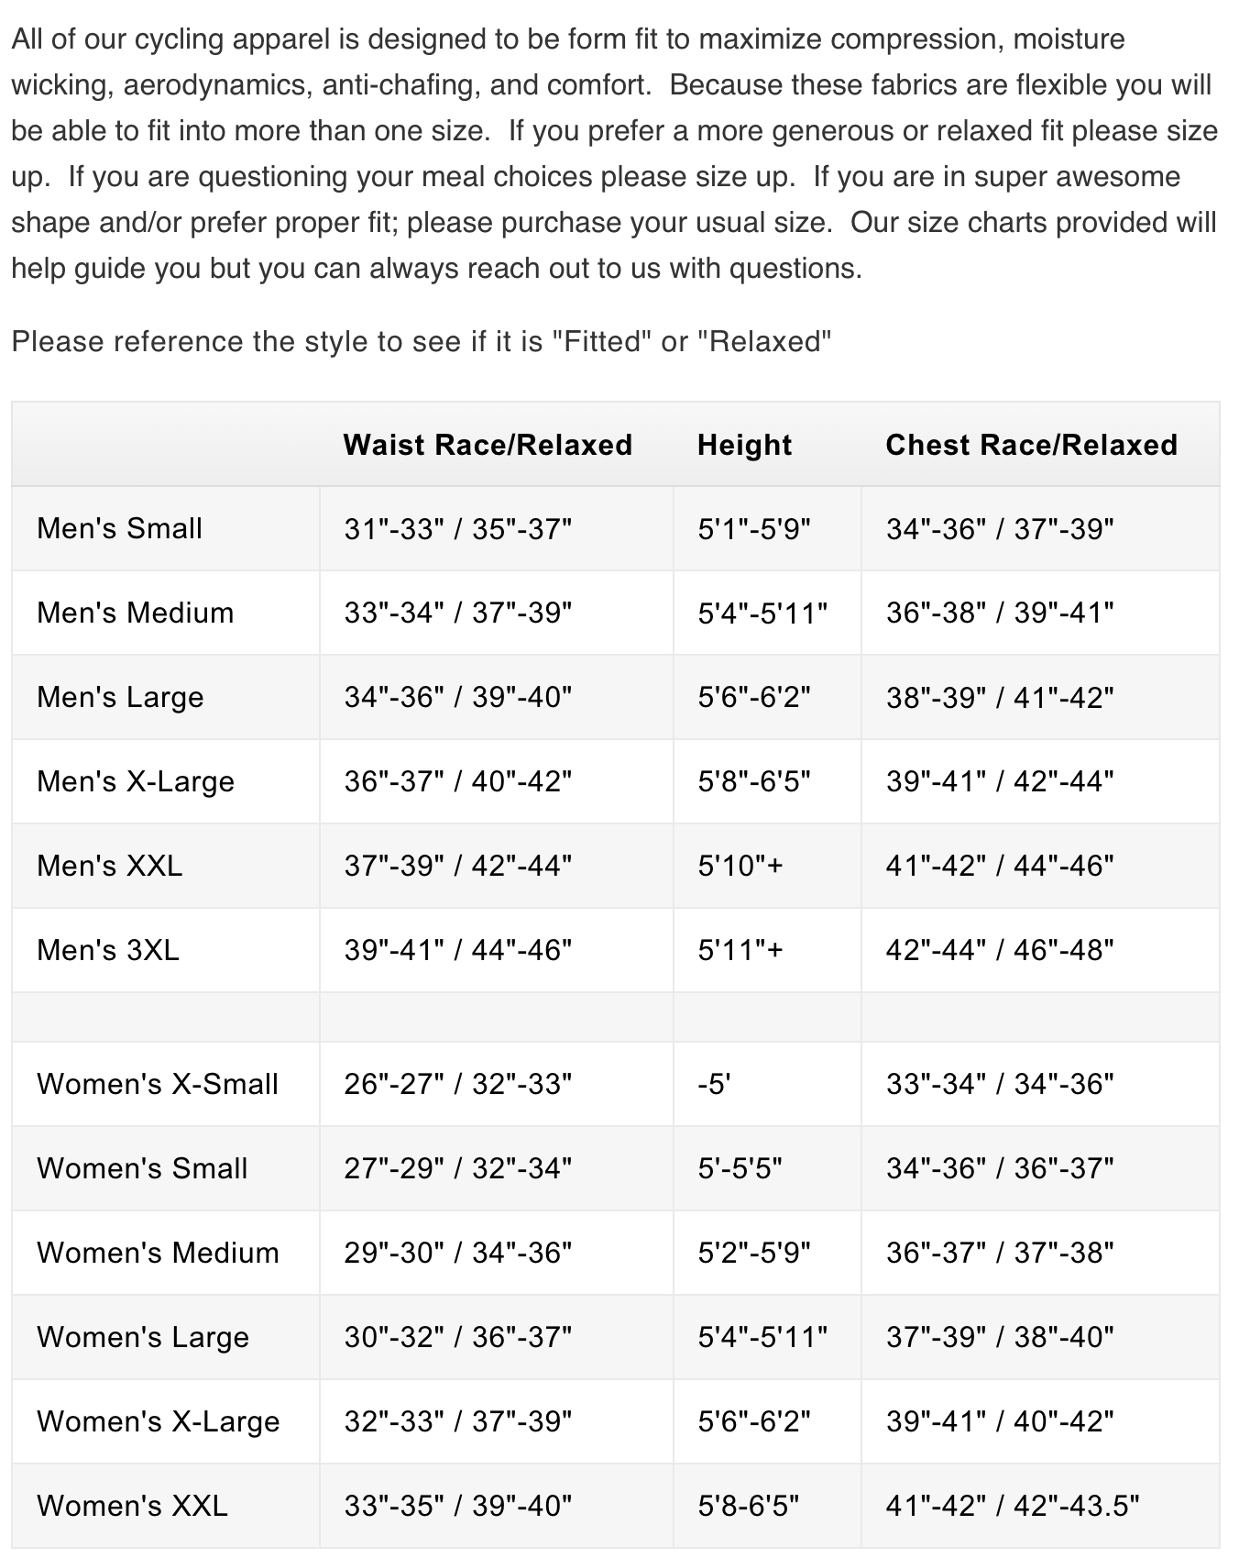Select the Men's 3XL row label

click(108, 950)
